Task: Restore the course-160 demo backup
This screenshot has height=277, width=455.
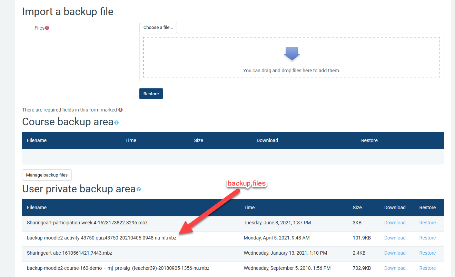Action: [427, 268]
